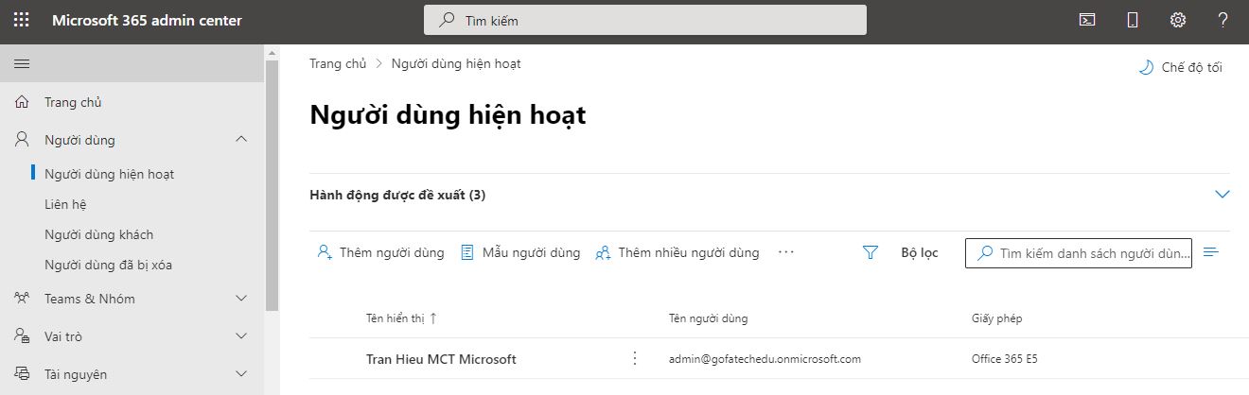
Task: Collapse navigation with hamburger menu icon
Action: point(22,63)
